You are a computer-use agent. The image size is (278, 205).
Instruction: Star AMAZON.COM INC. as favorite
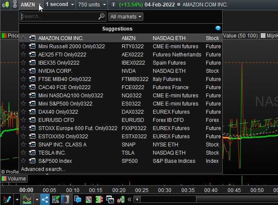pos(23,38)
